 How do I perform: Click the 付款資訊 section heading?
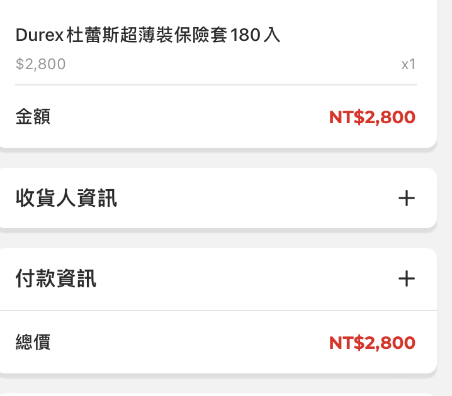click(x=56, y=278)
